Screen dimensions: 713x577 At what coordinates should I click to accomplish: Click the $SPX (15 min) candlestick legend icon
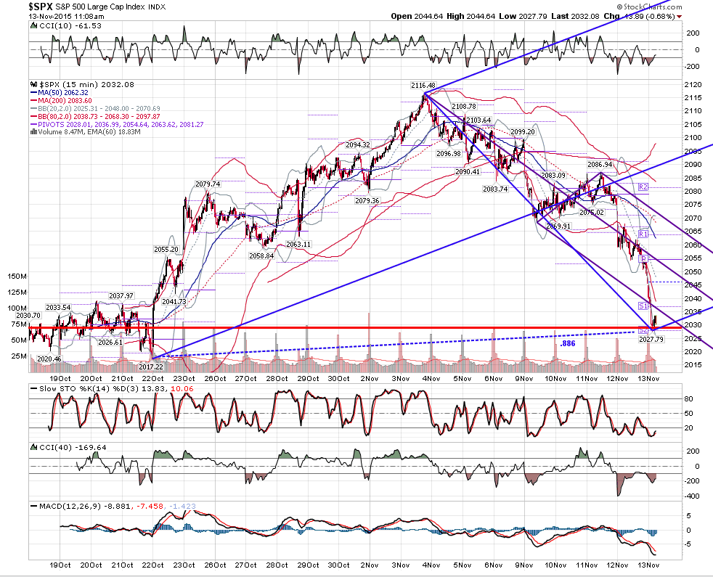tap(33, 85)
